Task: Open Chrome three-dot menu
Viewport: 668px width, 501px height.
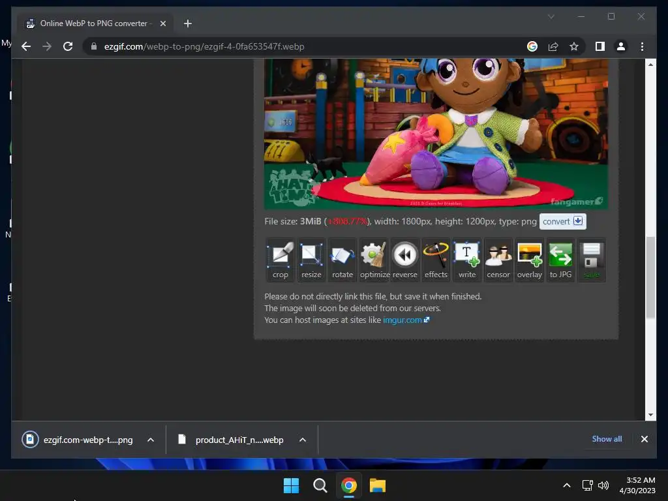Action: pos(642,46)
